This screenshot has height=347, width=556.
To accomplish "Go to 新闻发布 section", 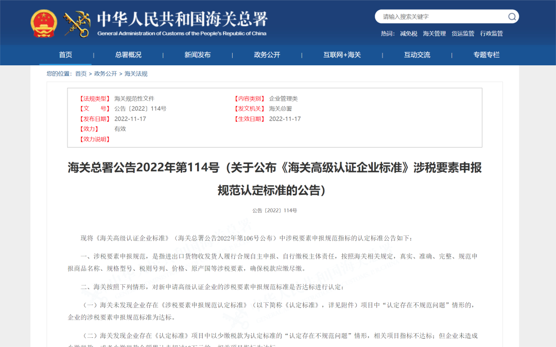I will click(198, 55).
